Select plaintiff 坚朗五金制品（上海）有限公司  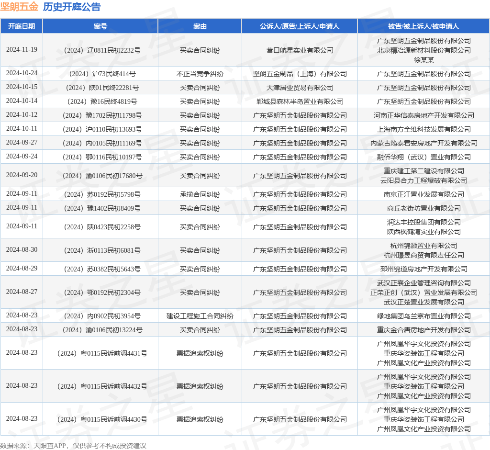300,74
